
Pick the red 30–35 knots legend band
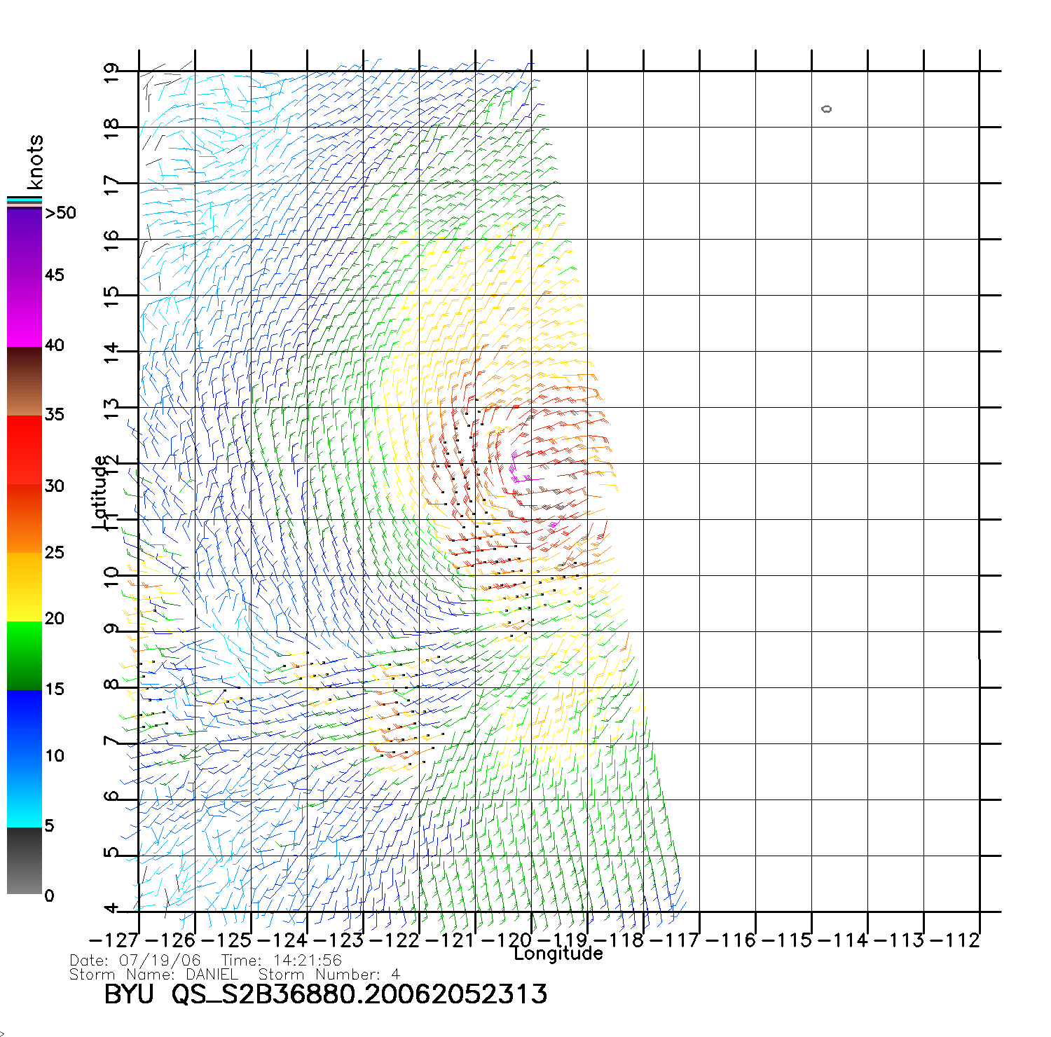(24, 448)
